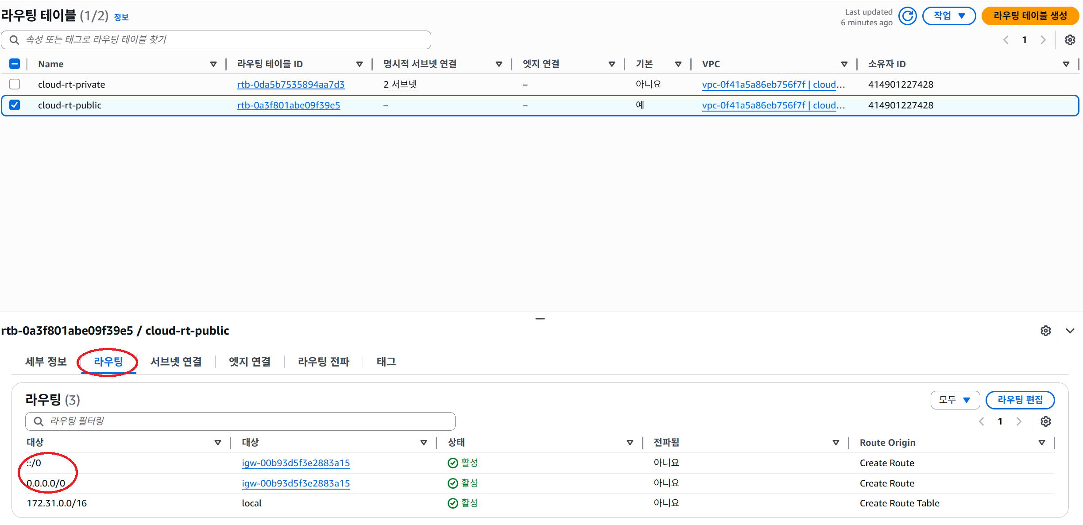Open top table preferences gear icon
The image size is (1083, 525).
(1070, 40)
